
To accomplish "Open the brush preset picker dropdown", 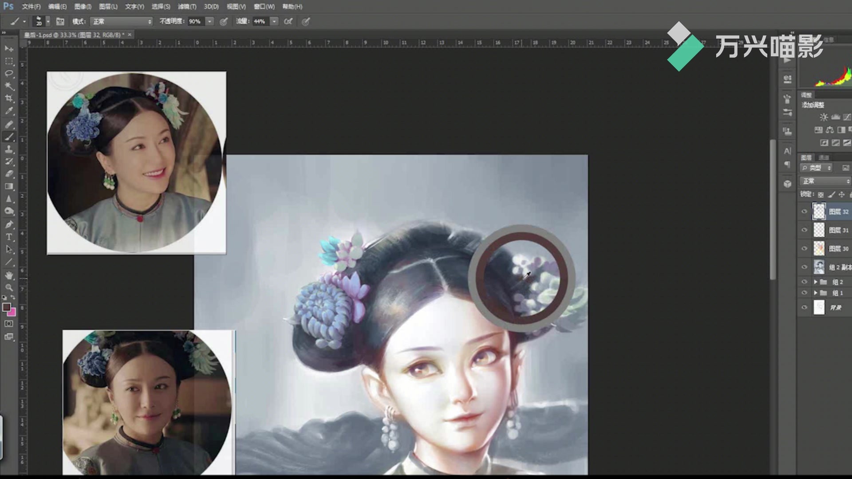I will pos(48,21).
